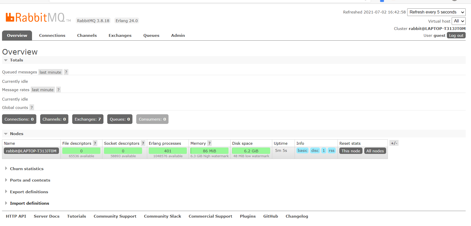Log out of guest user
471x226 pixels.
[456, 36]
